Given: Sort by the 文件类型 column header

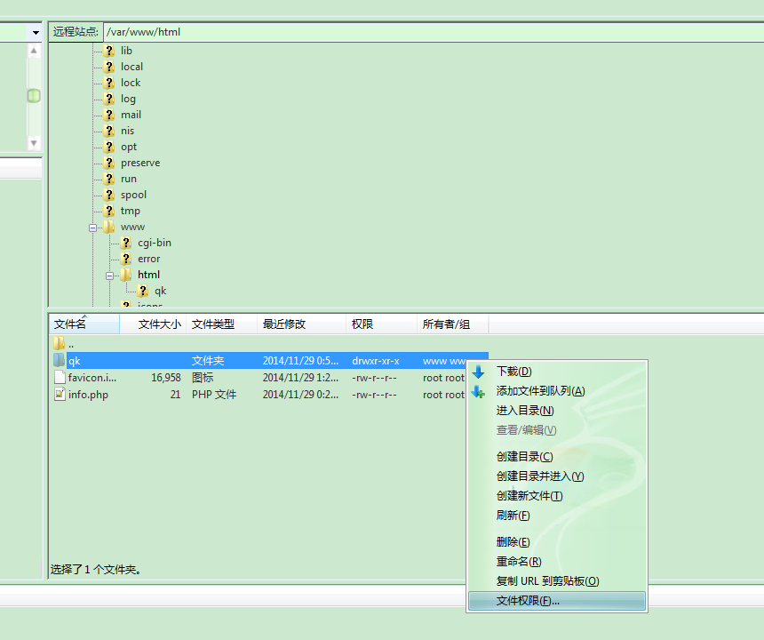Looking at the screenshot, I should [x=222, y=324].
